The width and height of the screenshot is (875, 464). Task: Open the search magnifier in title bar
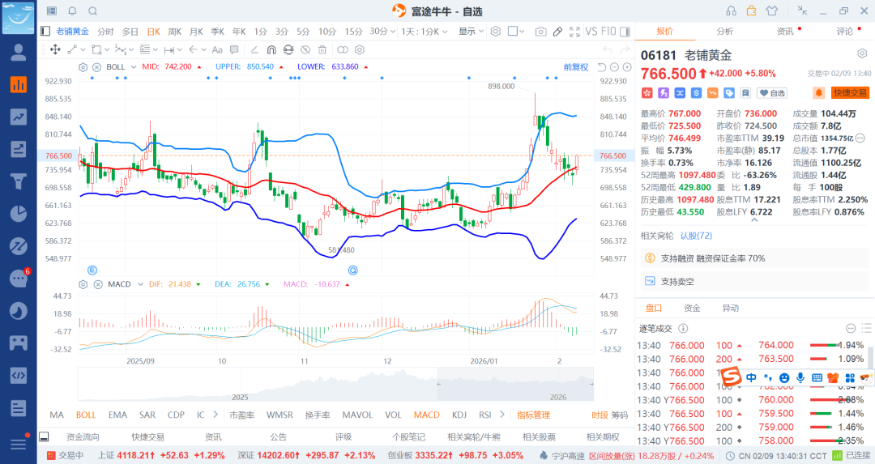[x=93, y=11]
